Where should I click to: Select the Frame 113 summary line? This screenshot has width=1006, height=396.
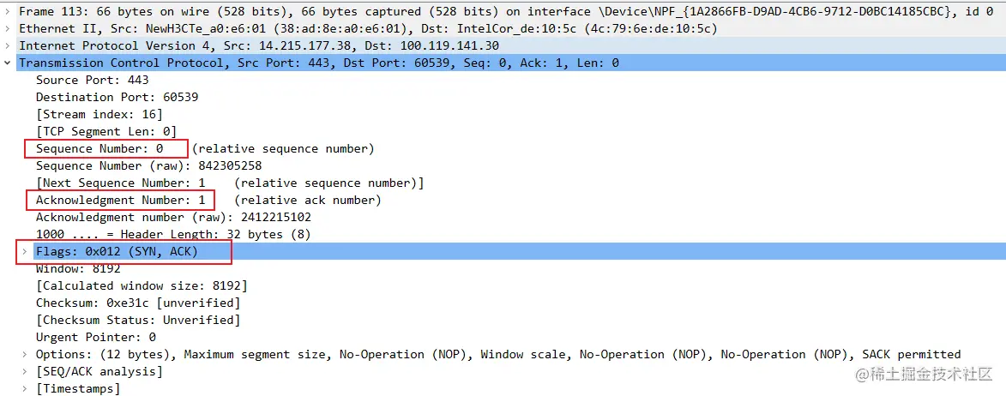[506, 11]
